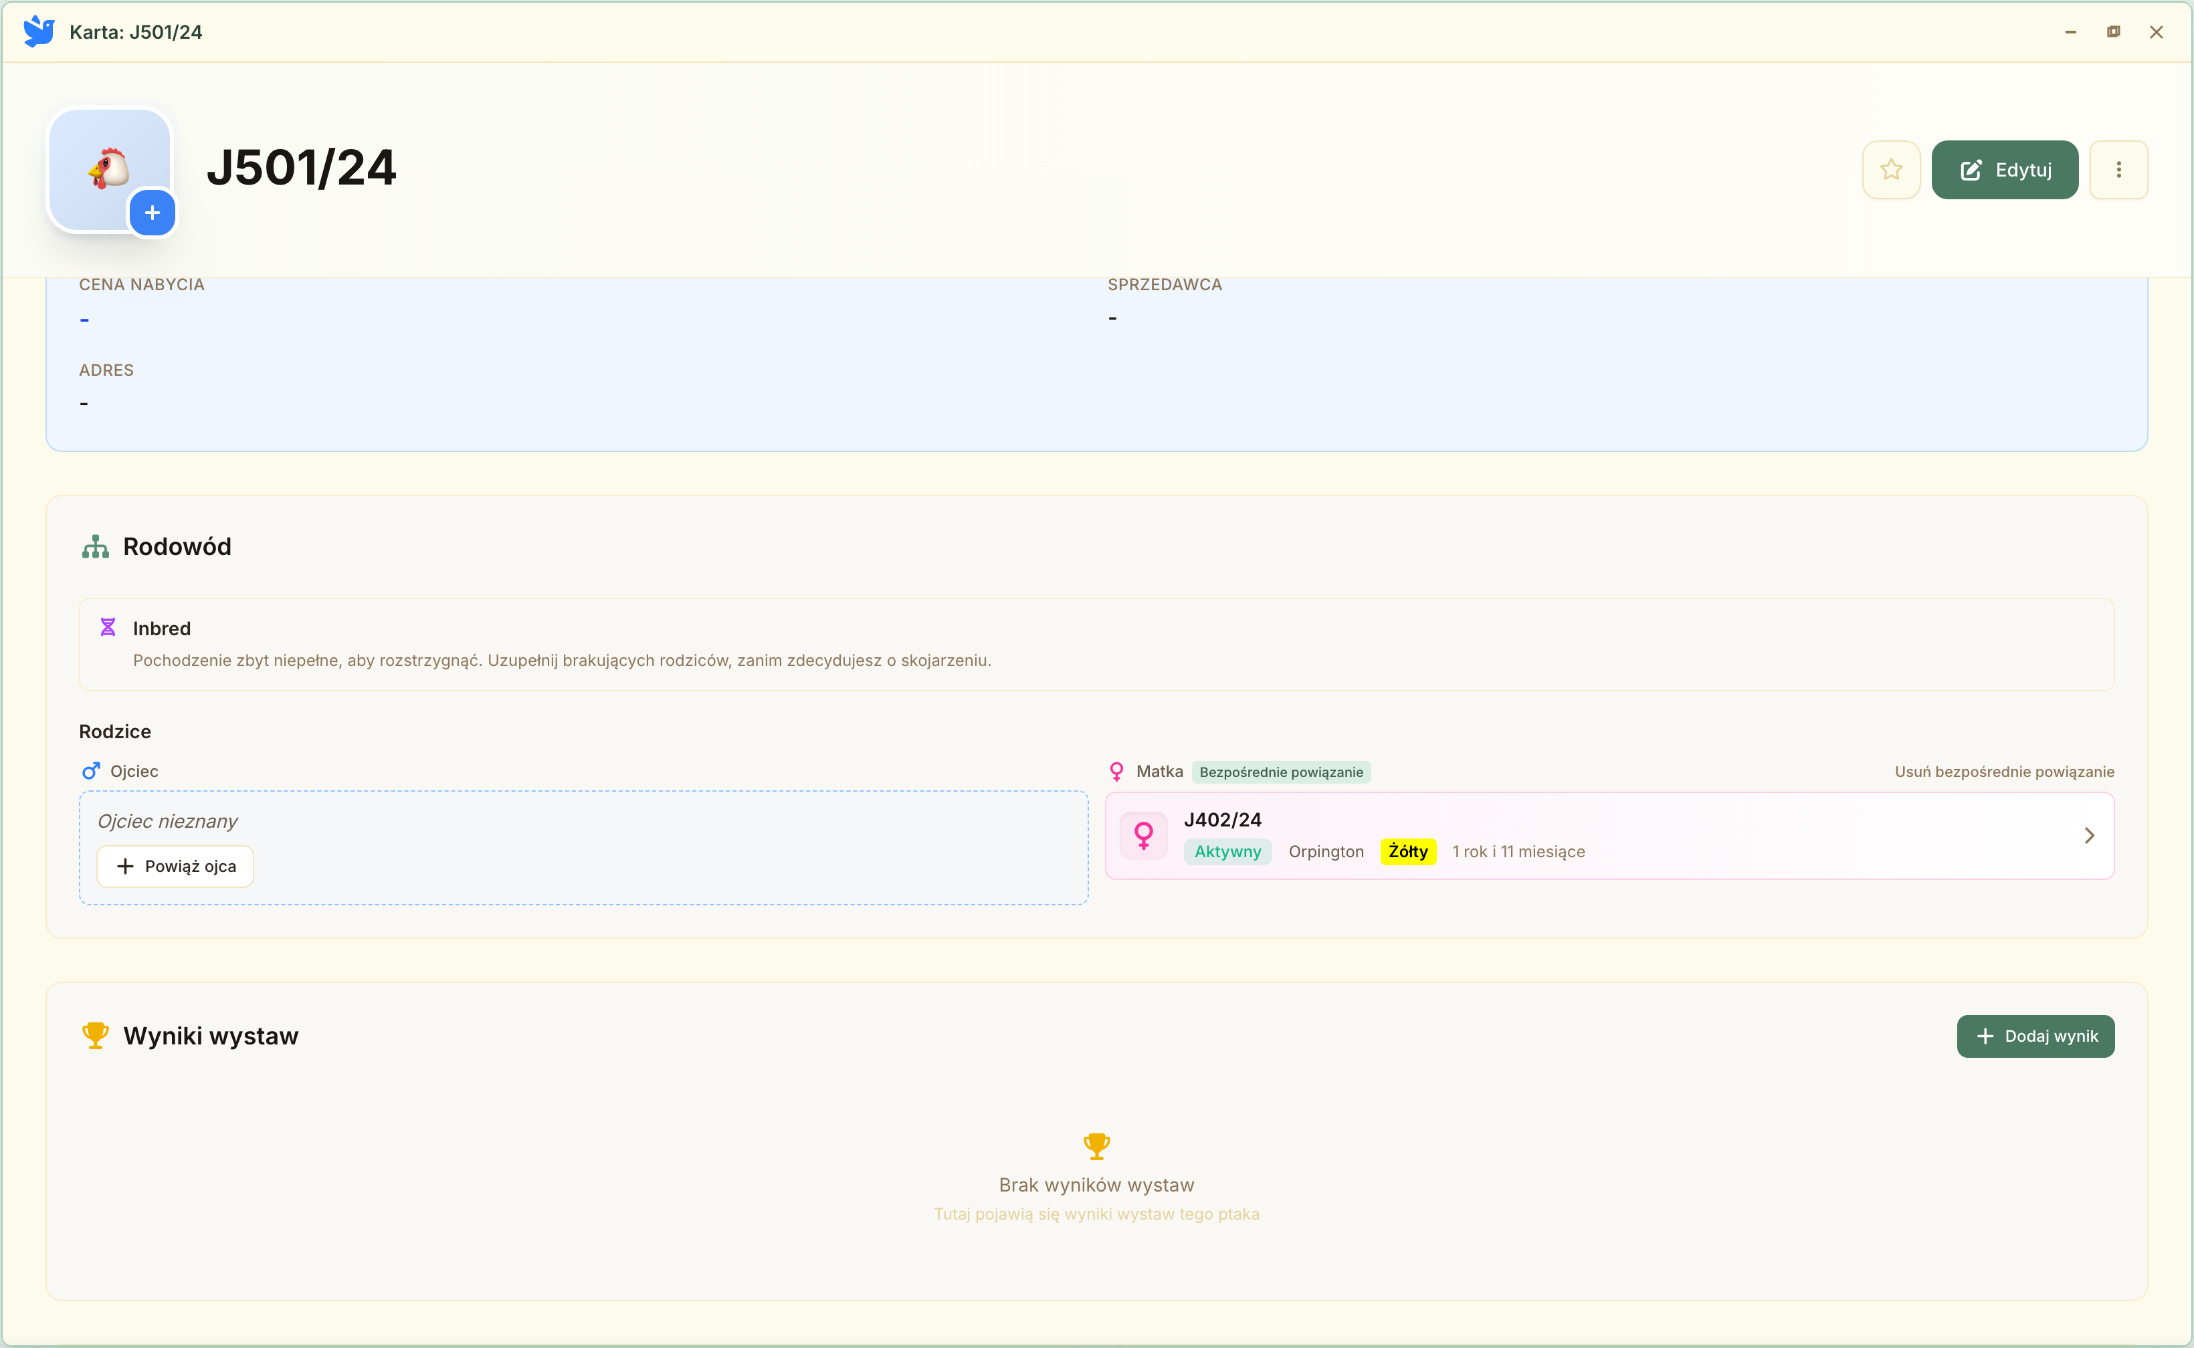Open the three-dot more options menu
Image resolution: width=2194 pixels, height=1348 pixels.
[x=2118, y=169]
